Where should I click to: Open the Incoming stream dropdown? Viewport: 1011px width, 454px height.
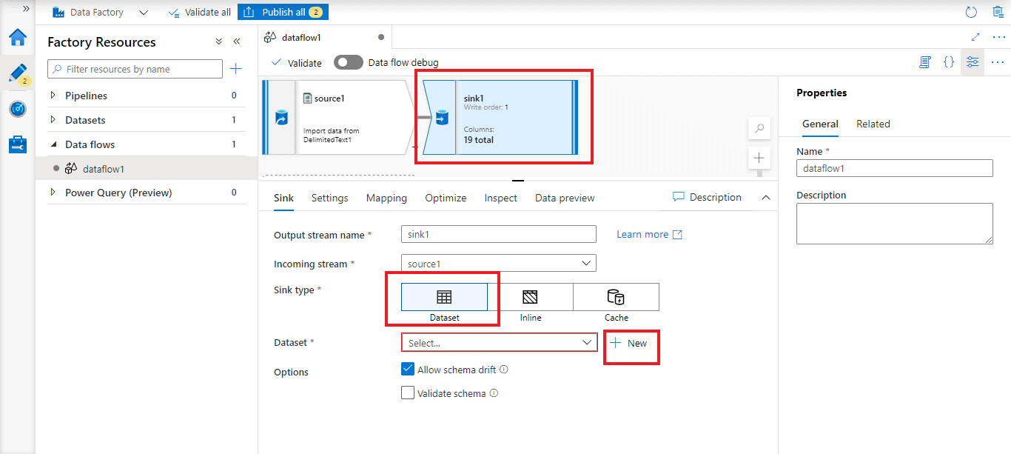click(498, 264)
